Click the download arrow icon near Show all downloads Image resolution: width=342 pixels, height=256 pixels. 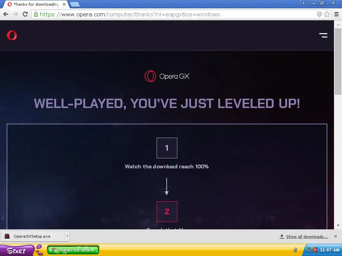282,236
